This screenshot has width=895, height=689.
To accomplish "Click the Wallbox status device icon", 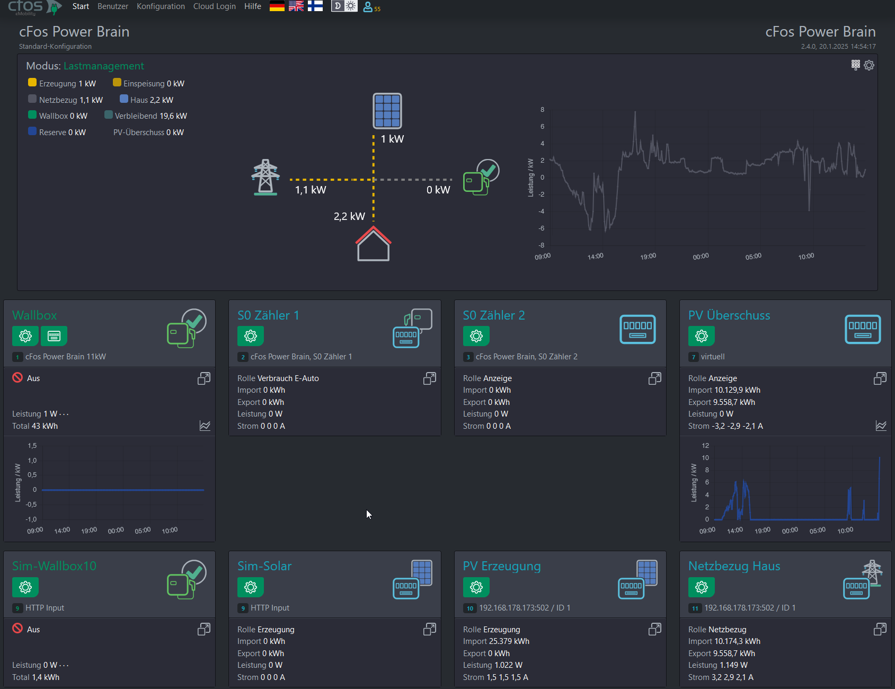I will [187, 328].
